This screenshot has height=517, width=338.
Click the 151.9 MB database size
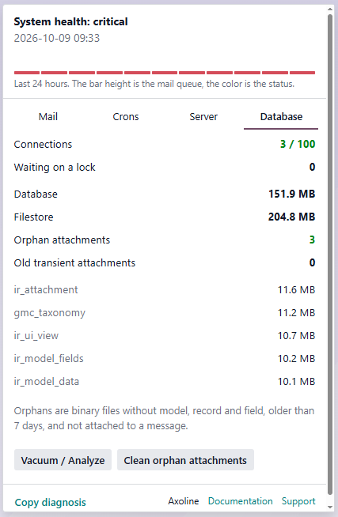[292, 194]
